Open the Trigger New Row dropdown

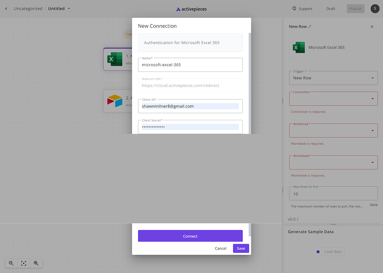333,78
